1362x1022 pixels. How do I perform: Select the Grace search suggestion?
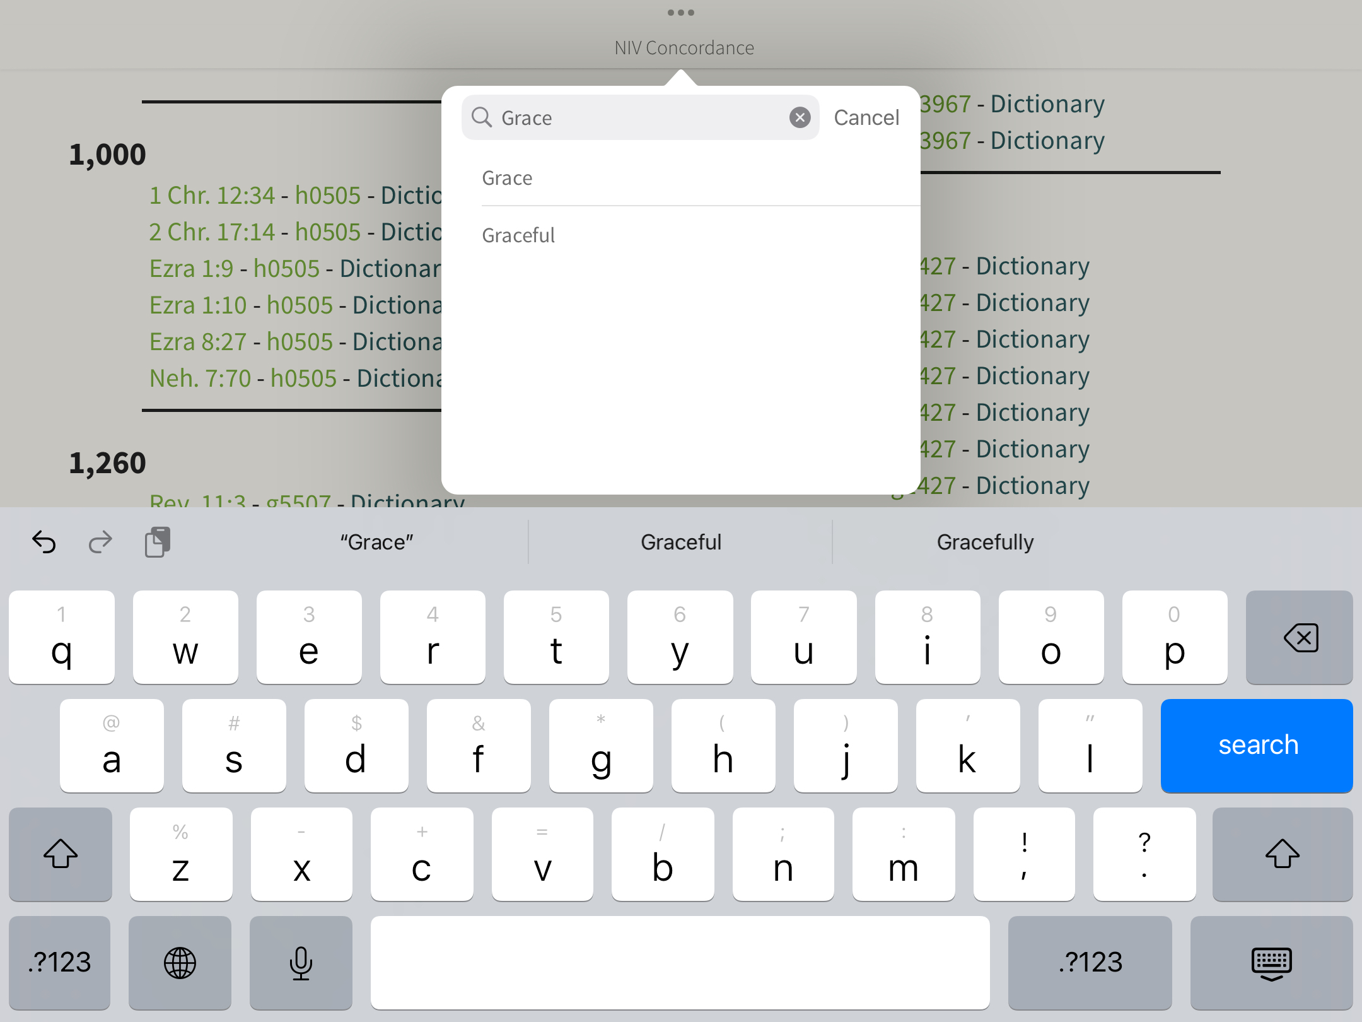click(508, 179)
